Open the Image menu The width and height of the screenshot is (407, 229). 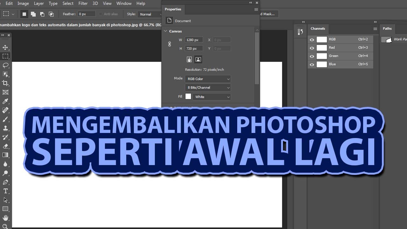(x=23, y=3)
